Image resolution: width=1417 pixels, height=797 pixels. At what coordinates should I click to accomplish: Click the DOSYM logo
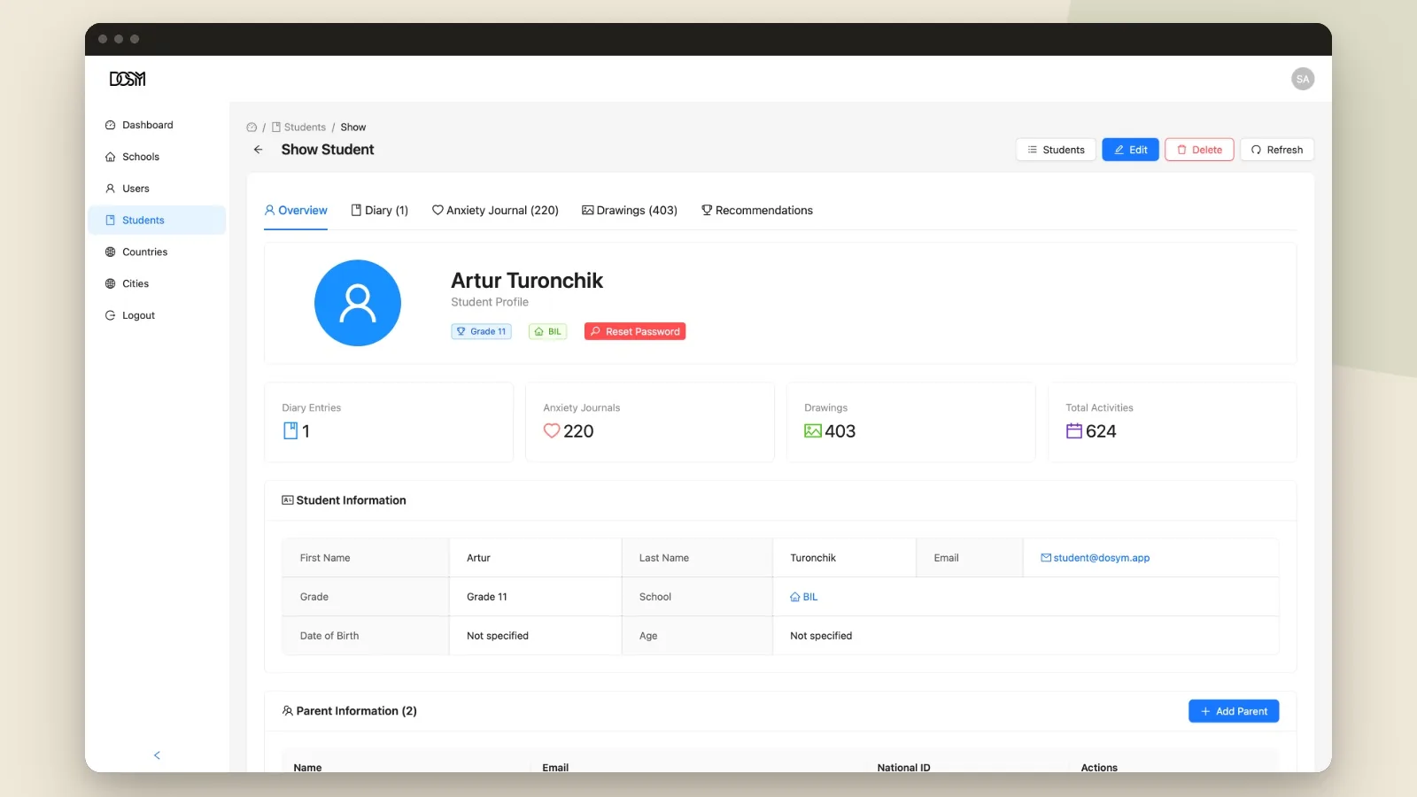pos(128,79)
